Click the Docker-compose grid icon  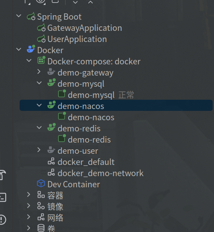pos(41,60)
